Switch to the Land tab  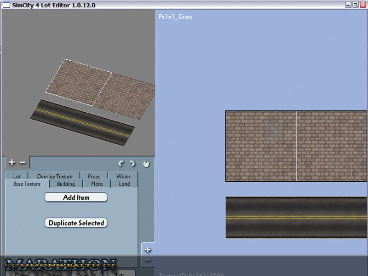pyautogui.click(x=124, y=184)
